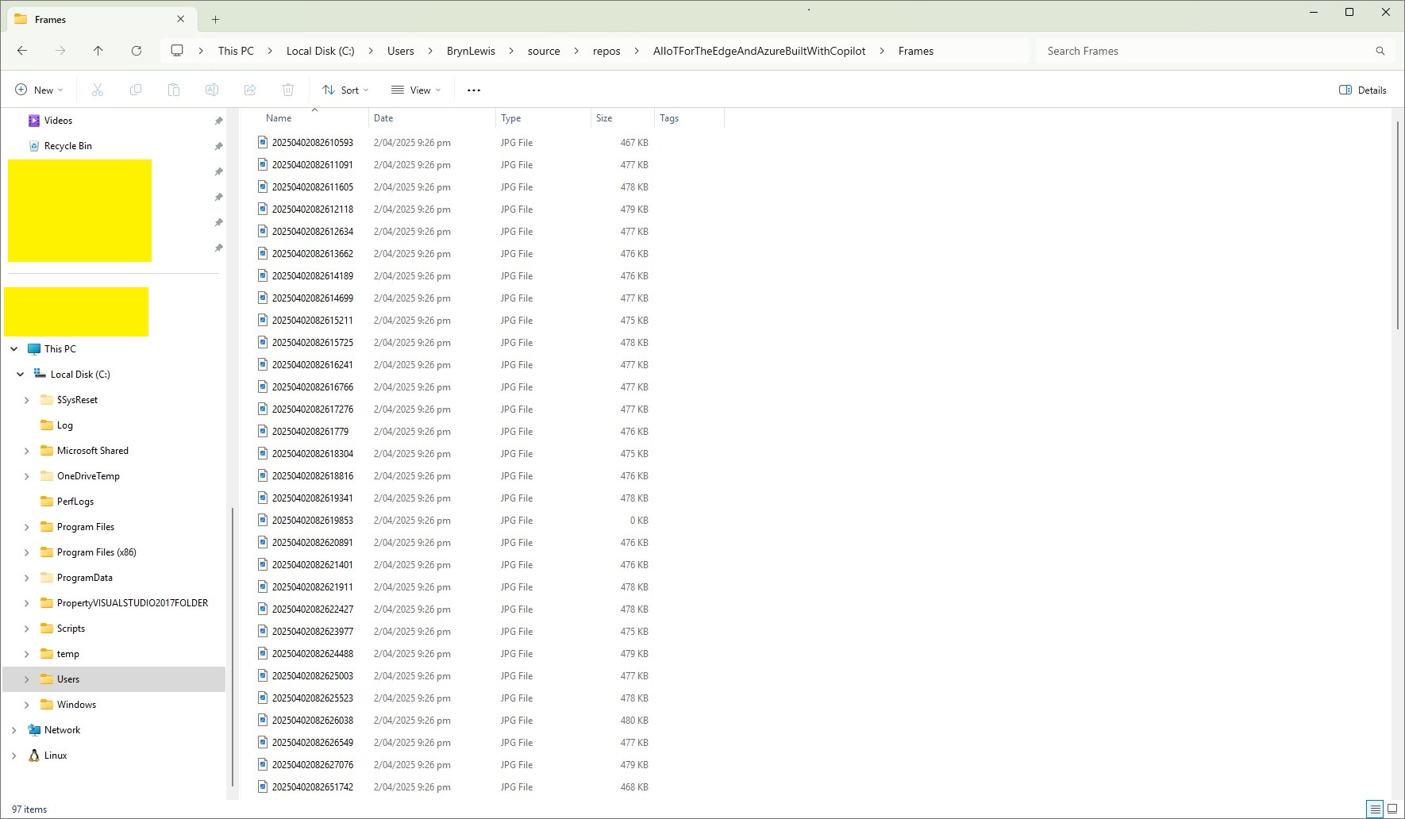The height and width of the screenshot is (819, 1405).
Task: Click the Back navigation arrow
Action: click(22, 51)
